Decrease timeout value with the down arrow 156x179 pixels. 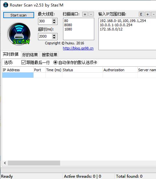tap(54, 38)
